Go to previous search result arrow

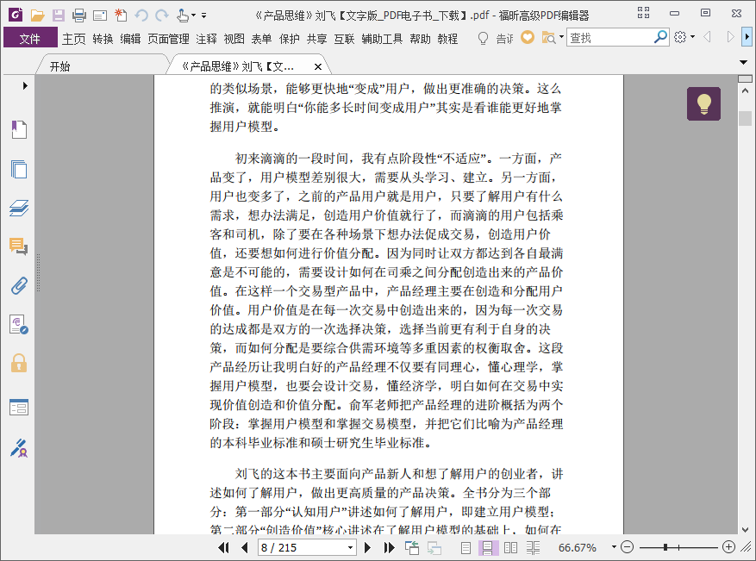pos(708,37)
